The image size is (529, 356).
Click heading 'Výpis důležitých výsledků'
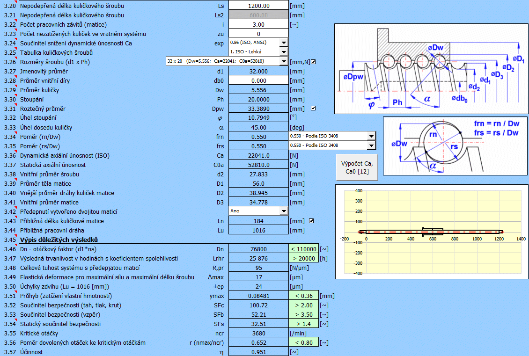tap(59, 240)
